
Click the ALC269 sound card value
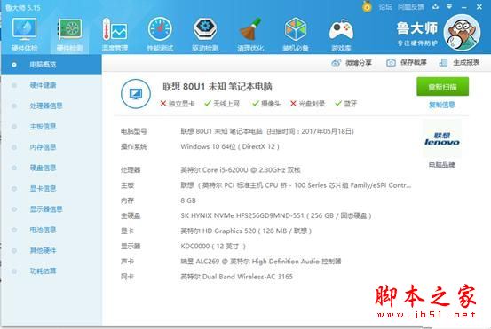point(261,262)
